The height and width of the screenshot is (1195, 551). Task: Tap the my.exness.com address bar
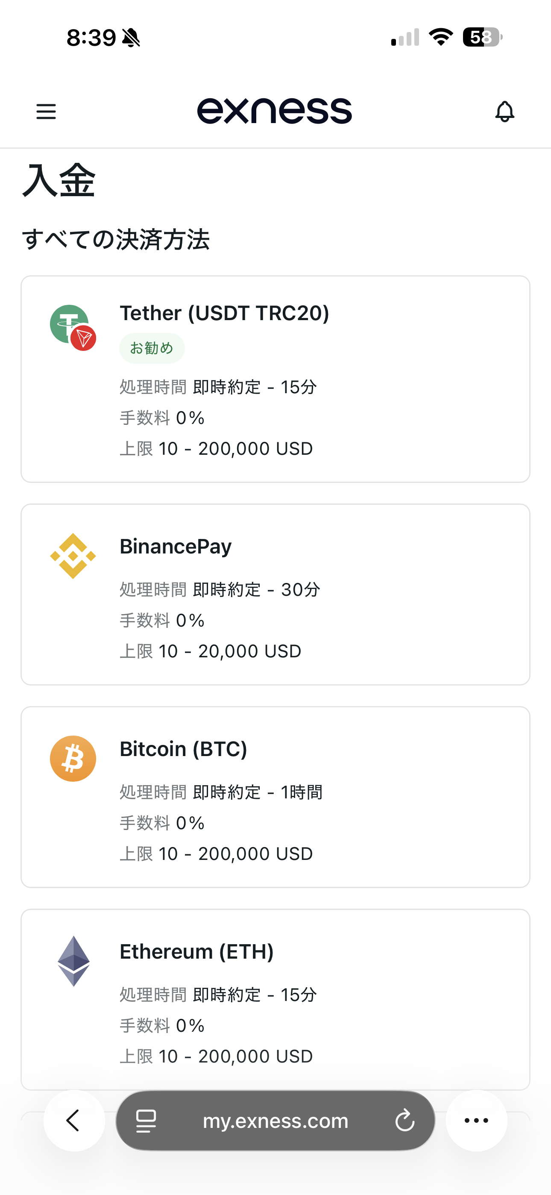coord(275,1121)
